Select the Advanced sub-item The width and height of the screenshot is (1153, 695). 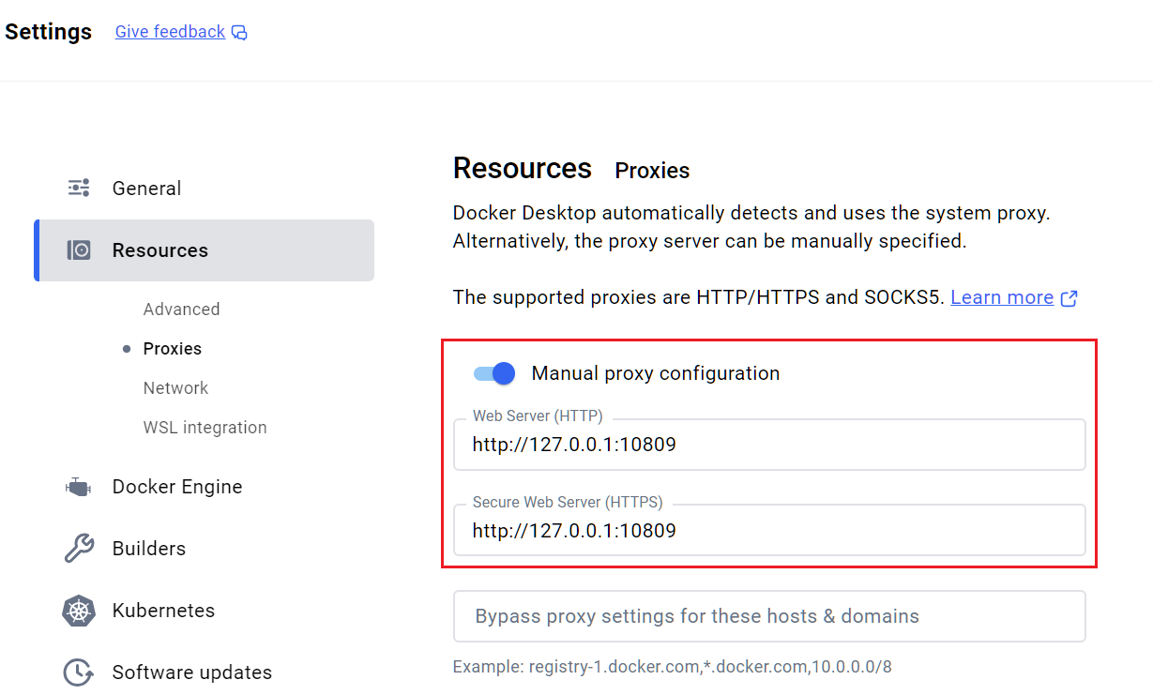tap(181, 310)
